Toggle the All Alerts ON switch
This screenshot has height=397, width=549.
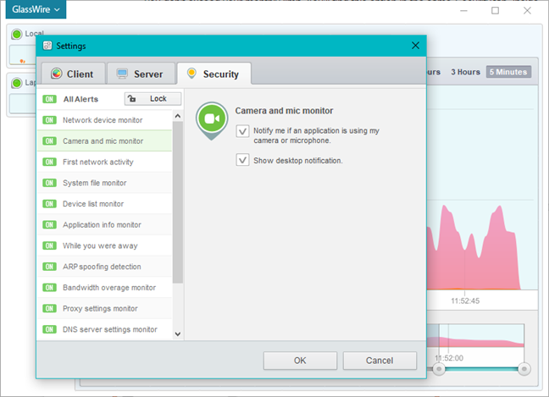[x=49, y=99]
